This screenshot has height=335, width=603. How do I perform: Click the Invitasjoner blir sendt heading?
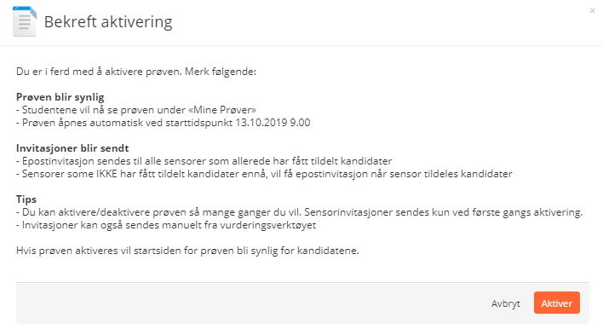[x=72, y=148]
